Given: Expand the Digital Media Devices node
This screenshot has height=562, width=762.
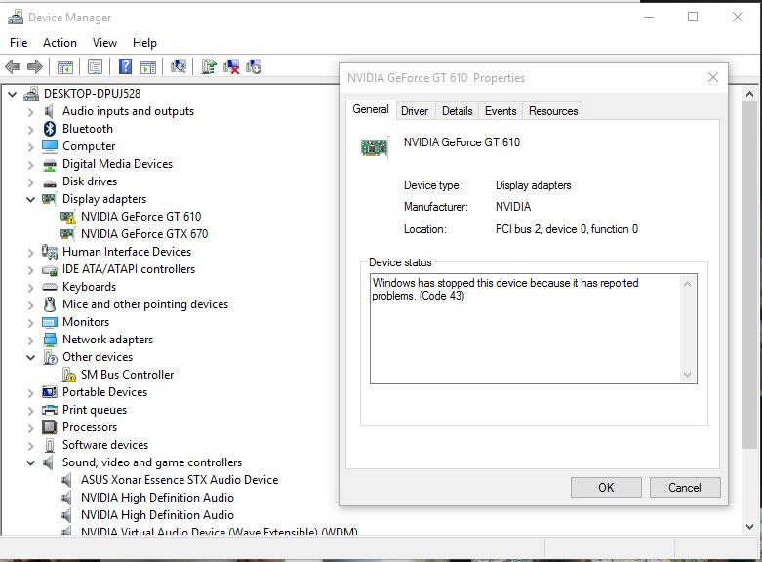Looking at the screenshot, I should [x=30, y=164].
